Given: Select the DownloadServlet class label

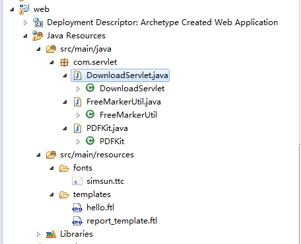Looking at the screenshot, I should pyautogui.click(x=132, y=89).
